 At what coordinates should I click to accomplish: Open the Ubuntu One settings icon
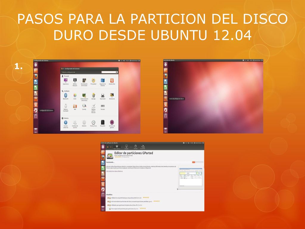[112, 81]
